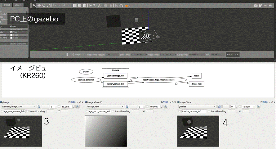Adjust 10.00m max range stepper in /image
Image resolution: width=276 pixels, height=149 pixels.
click(x=73, y=107)
